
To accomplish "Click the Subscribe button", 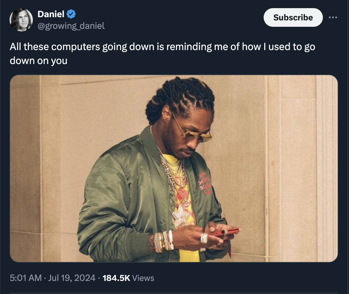I will tap(293, 17).
